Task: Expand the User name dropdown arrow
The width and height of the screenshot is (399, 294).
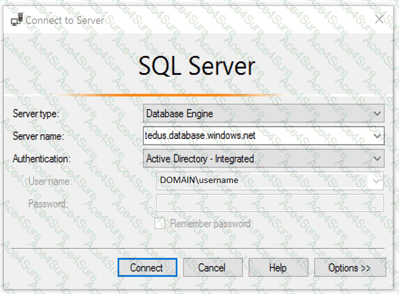Action: tap(376, 181)
